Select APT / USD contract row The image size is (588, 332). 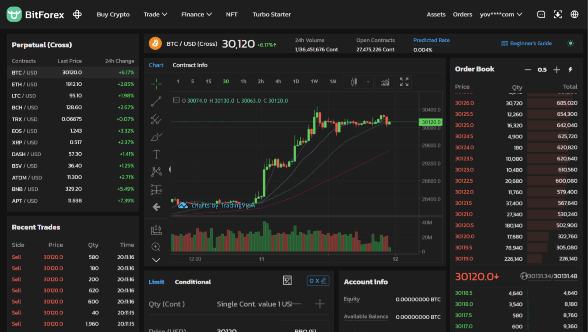73,201
